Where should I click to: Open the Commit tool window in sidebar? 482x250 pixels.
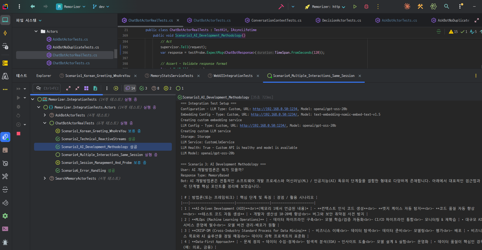[5, 33]
